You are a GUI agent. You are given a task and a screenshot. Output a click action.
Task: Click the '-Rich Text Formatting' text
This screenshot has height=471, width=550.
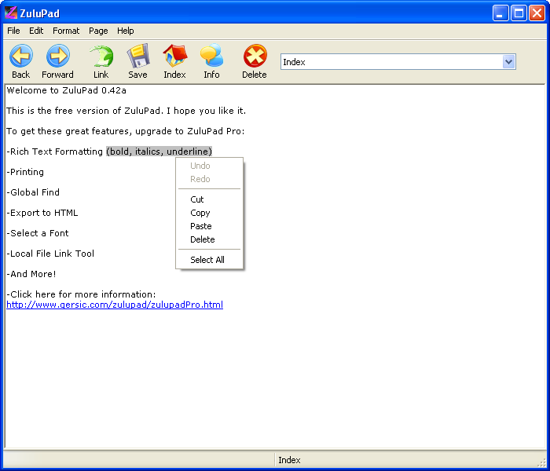click(55, 152)
